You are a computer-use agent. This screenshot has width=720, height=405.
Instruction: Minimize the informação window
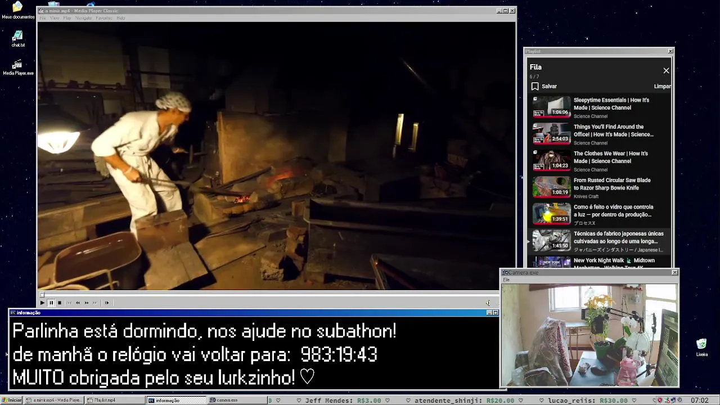[489, 313]
